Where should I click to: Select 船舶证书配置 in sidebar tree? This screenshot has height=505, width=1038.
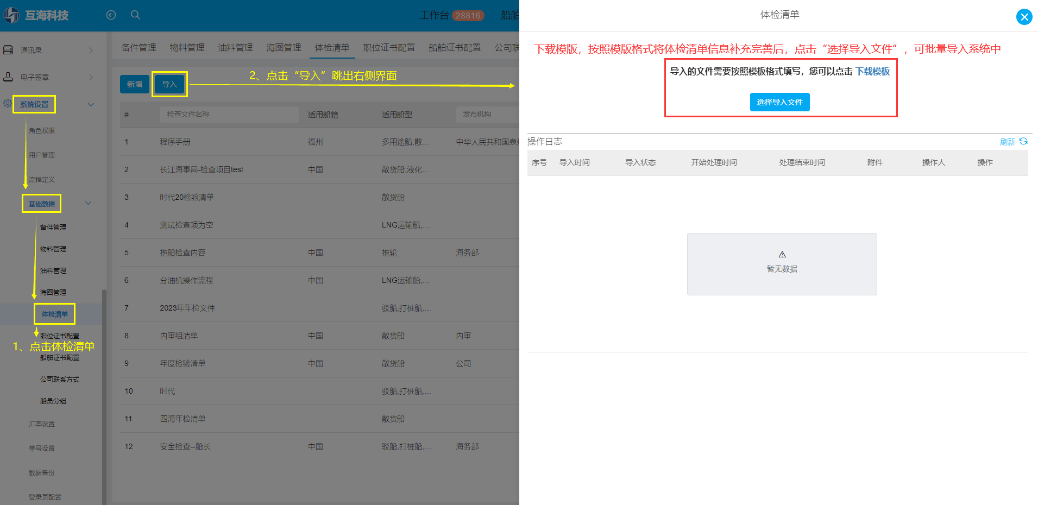point(60,357)
